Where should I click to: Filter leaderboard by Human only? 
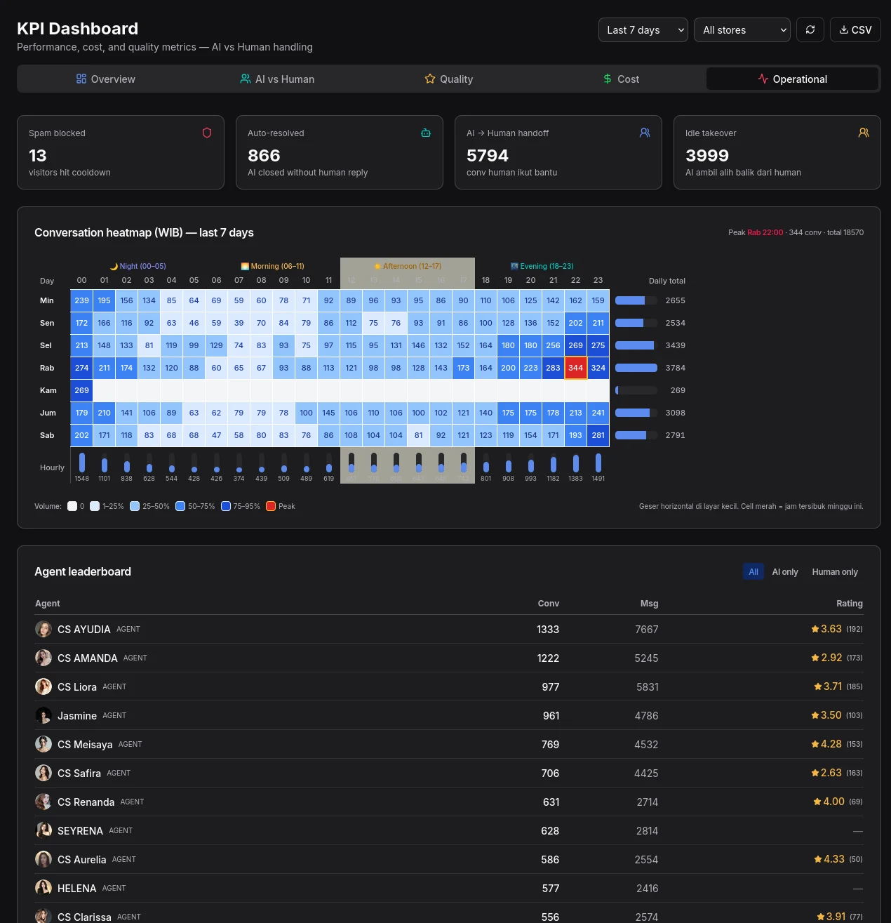835,571
